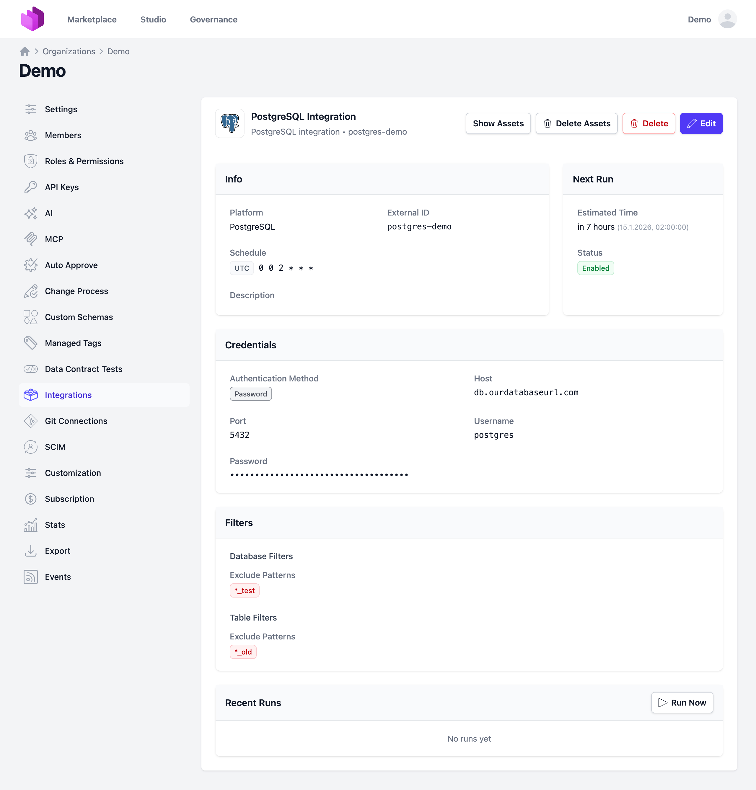The height and width of the screenshot is (790, 756).
Task: Click the Show Assets button
Action: (x=498, y=123)
